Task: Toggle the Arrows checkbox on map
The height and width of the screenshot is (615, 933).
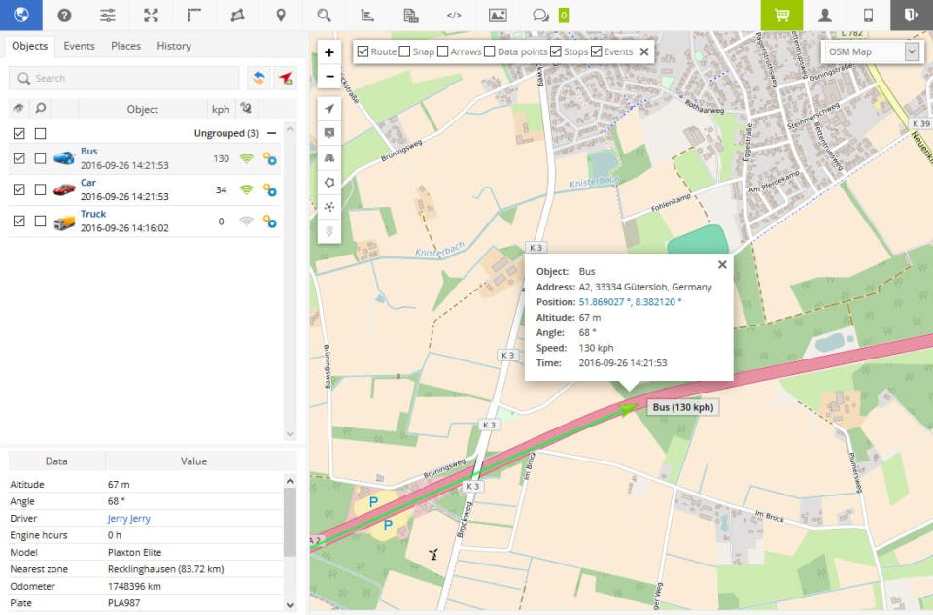Action: click(443, 51)
